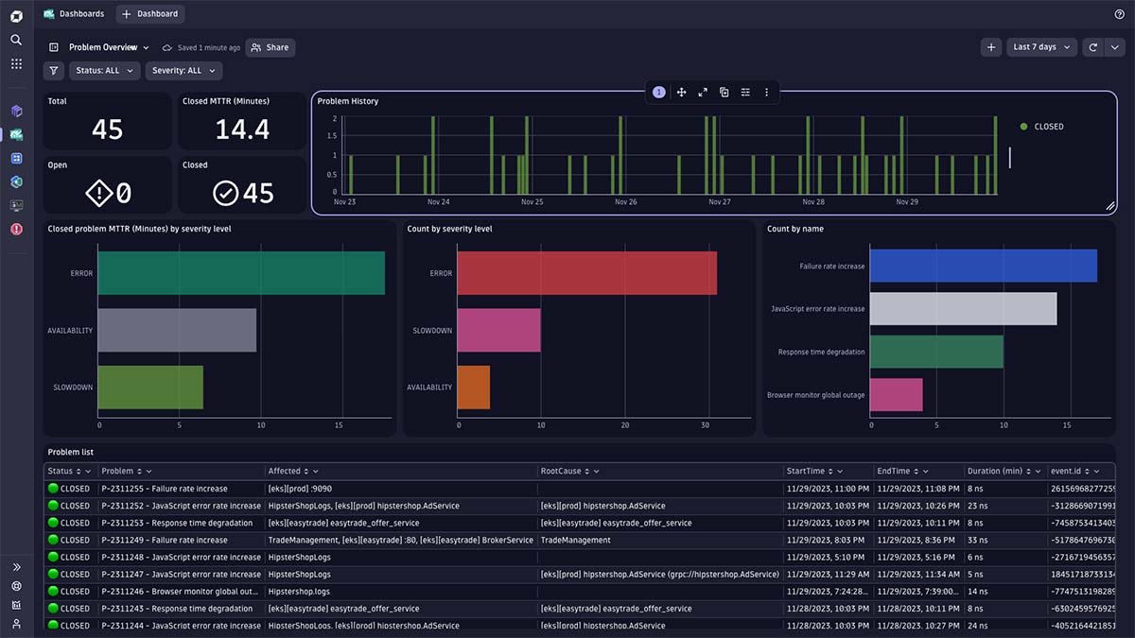Click the refresh icon near Last 7 days
This screenshot has height=638, width=1135.
point(1094,45)
